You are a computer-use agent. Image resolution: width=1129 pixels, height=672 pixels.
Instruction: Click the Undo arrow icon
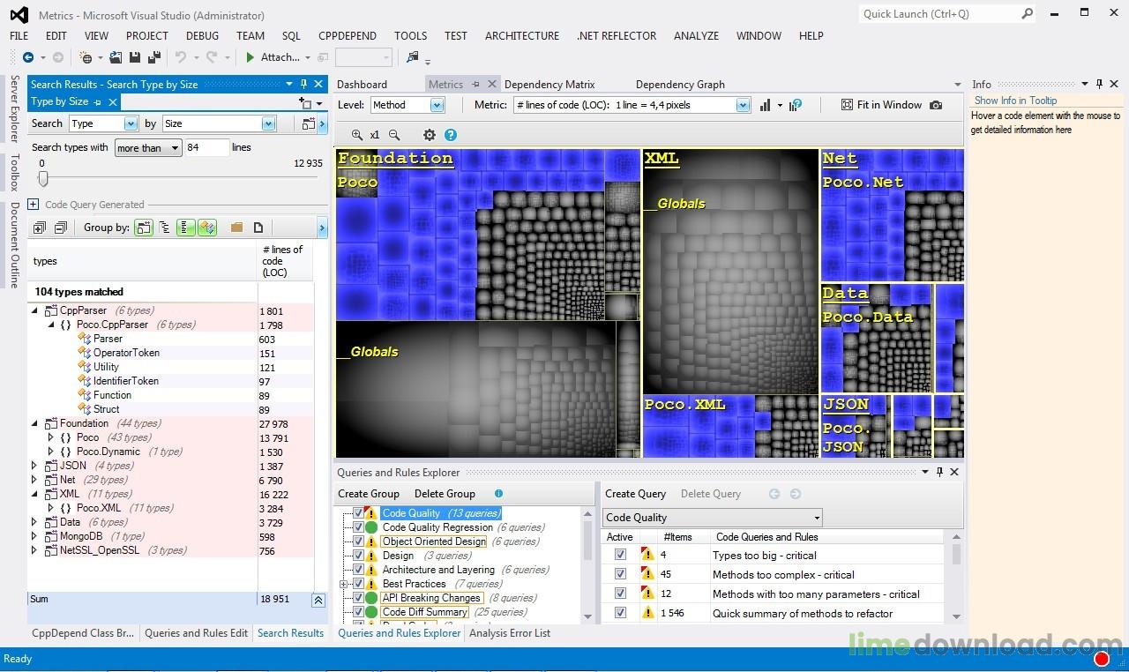click(180, 57)
